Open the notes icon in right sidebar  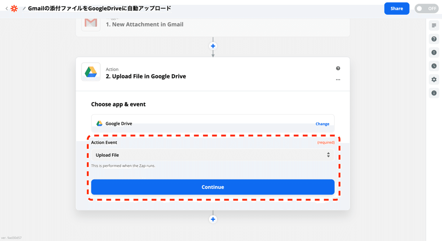click(434, 25)
